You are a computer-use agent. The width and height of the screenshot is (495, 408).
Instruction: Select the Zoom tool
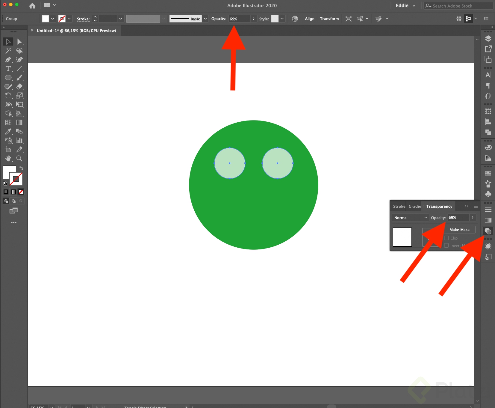click(x=19, y=159)
